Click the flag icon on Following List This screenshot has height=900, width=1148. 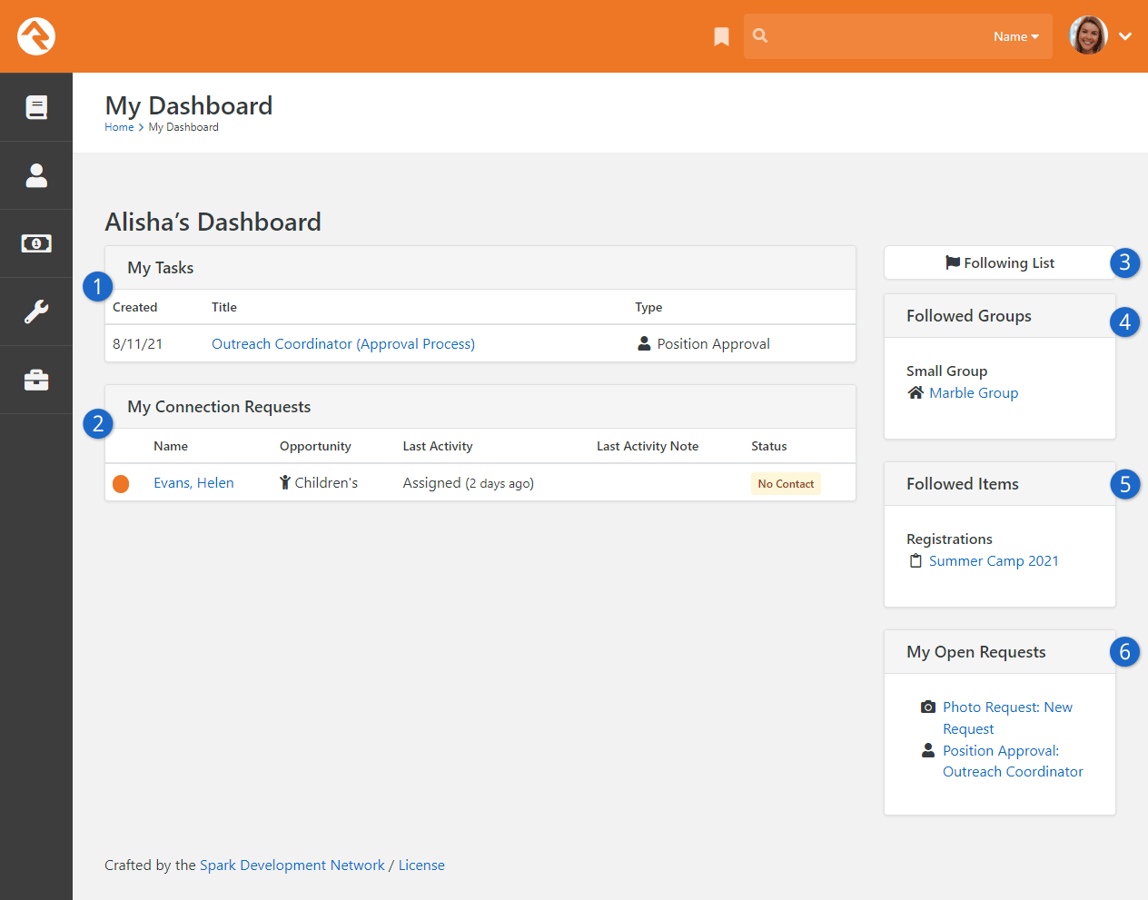coord(953,262)
